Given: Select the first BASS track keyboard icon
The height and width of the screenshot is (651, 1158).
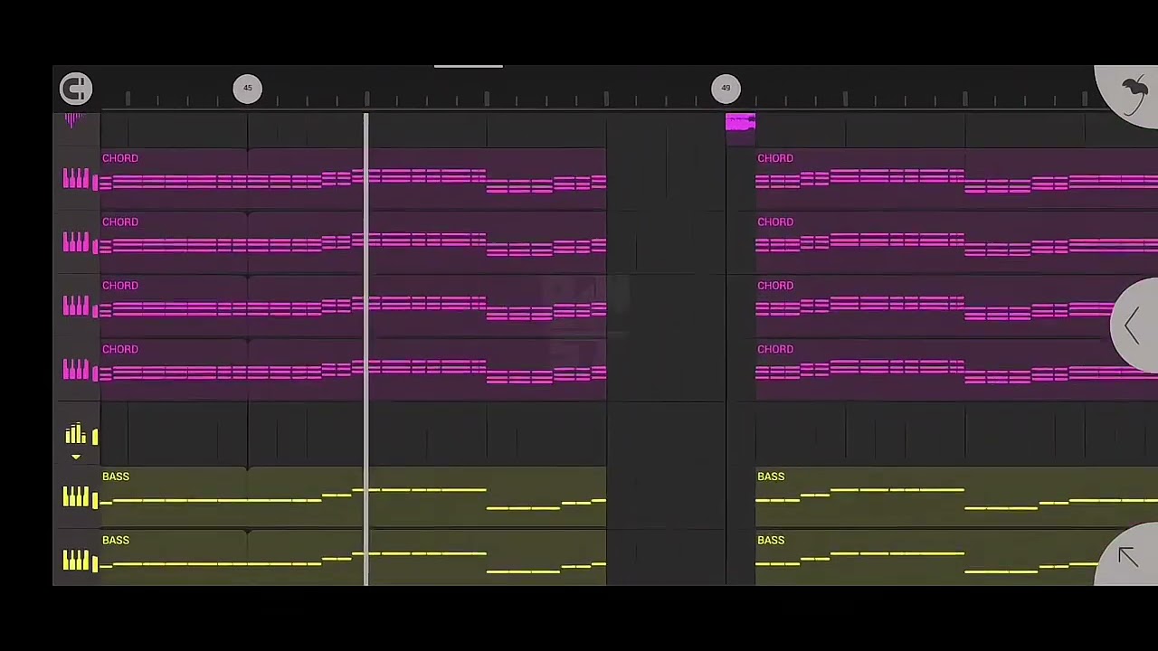Looking at the screenshot, I should point(76,496).
